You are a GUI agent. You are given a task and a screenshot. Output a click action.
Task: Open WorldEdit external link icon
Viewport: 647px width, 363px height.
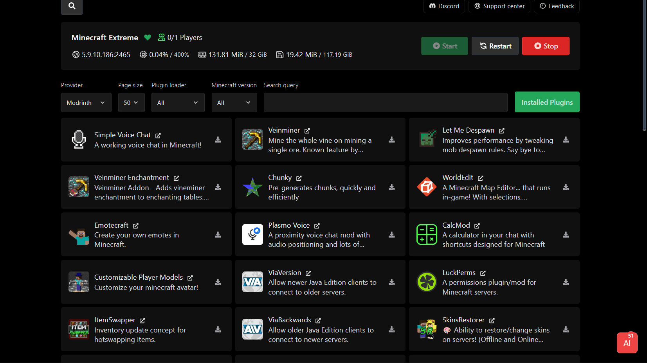pos(481,178)
